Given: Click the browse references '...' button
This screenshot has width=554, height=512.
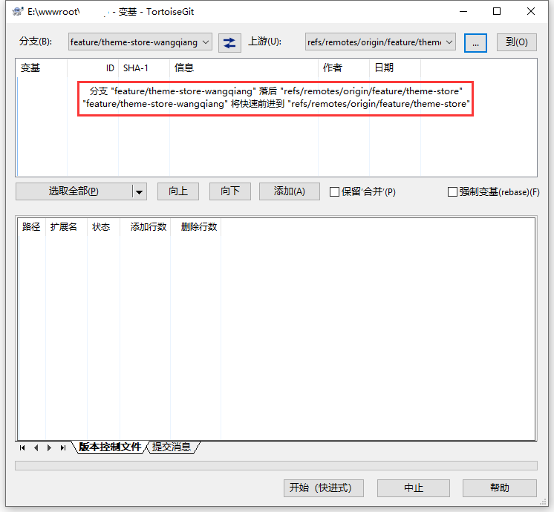Looking at the screenshot, I should pyautogui.click(x=475, y=43).
